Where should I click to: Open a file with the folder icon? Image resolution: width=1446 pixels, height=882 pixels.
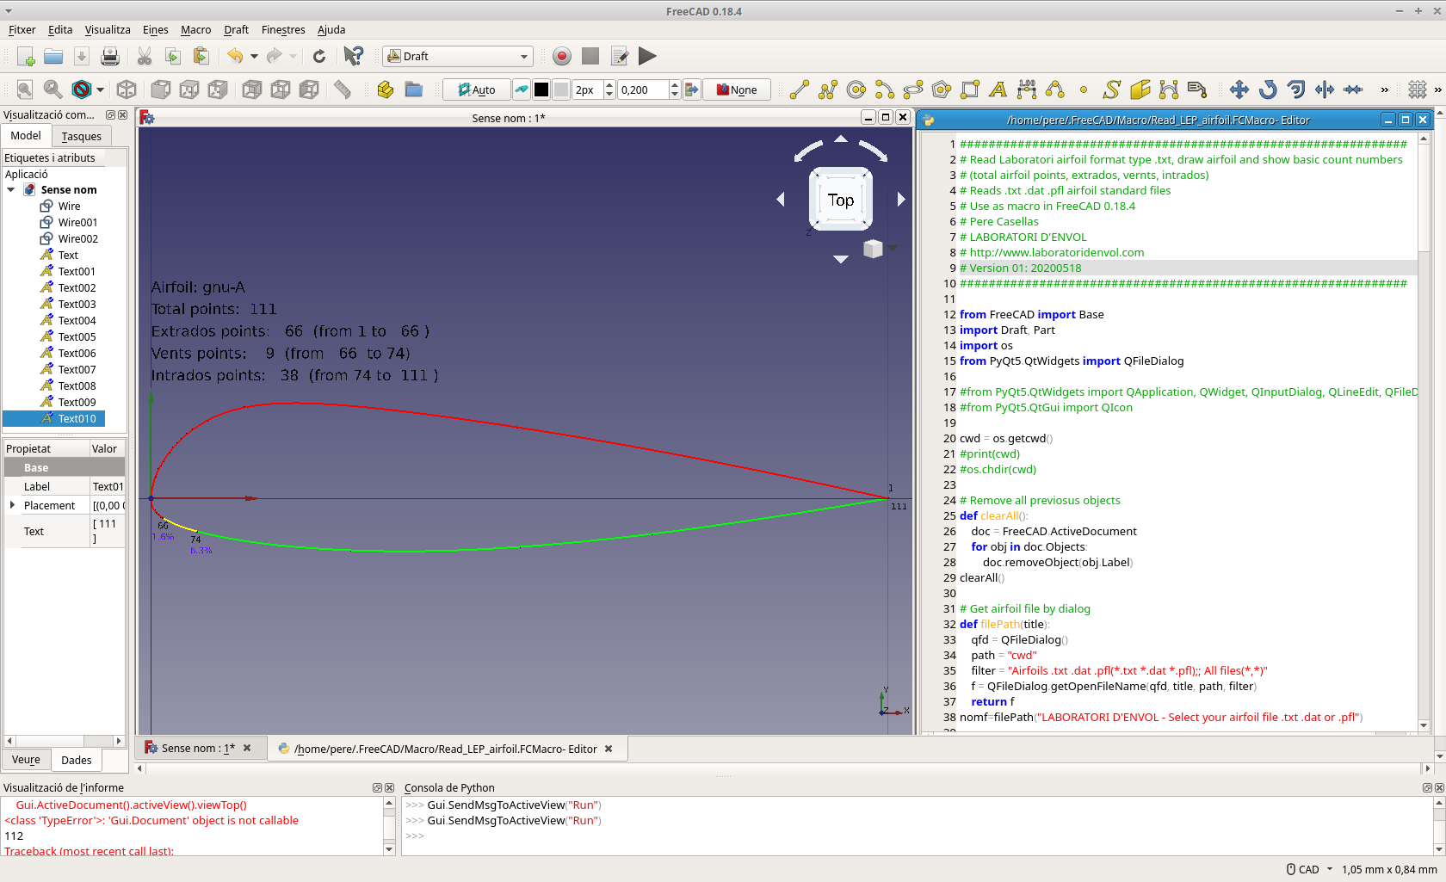53,57
